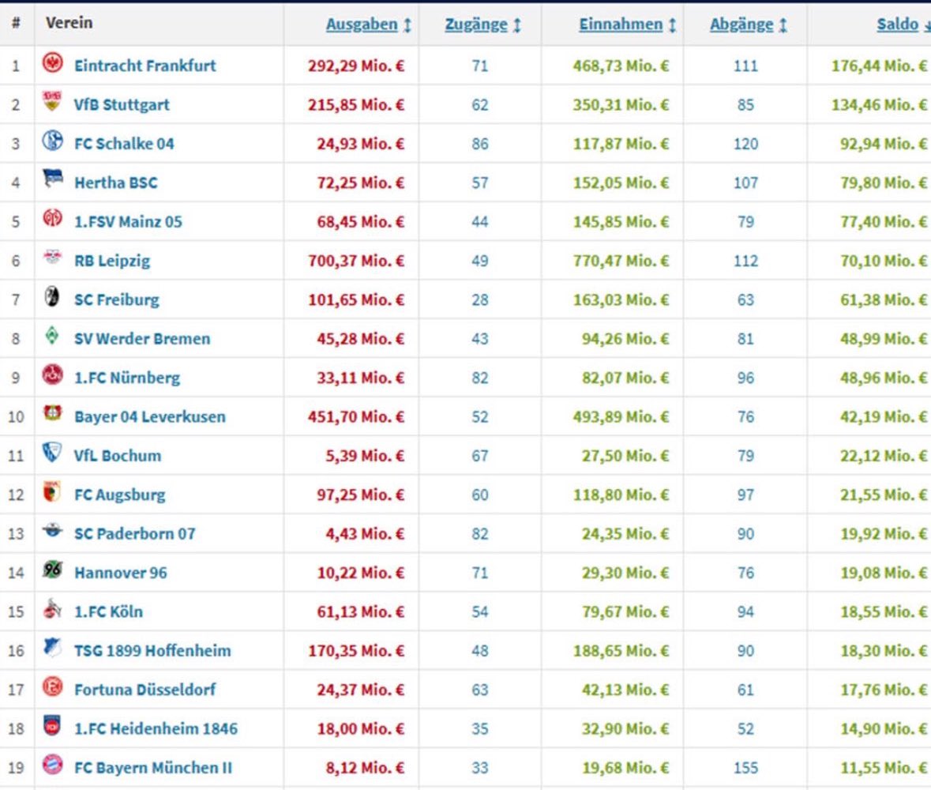931x790 pixels.
Task: Open the 1.FSV Mainz 05 link
Action: click(128, 221)
